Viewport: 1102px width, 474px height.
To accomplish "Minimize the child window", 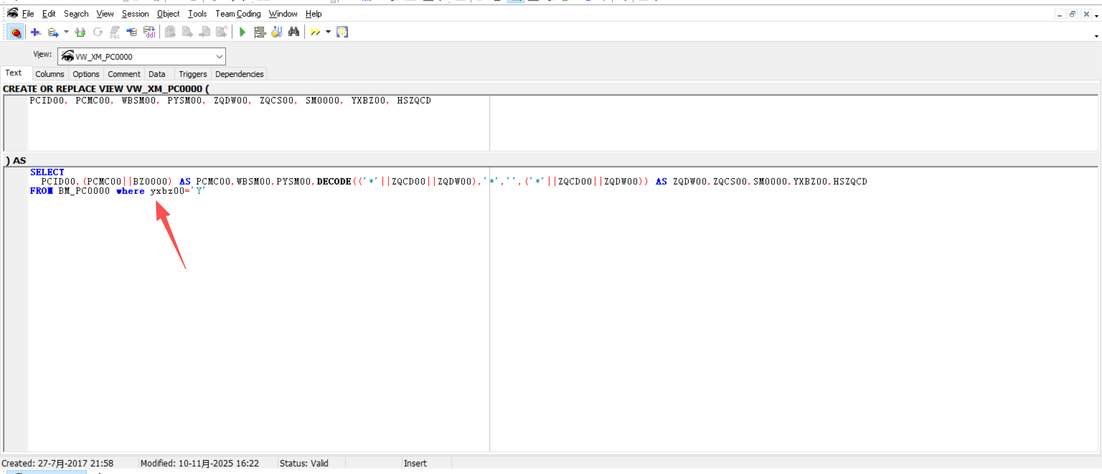I will pyautogui.click(x=1060, y=14).
